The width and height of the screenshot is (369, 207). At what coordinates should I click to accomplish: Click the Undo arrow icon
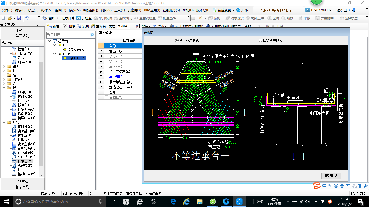tap(27, 18)
